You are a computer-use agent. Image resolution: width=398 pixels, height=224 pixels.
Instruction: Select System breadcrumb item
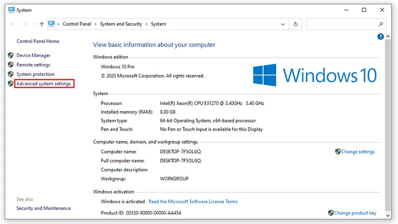click(158, 24)
